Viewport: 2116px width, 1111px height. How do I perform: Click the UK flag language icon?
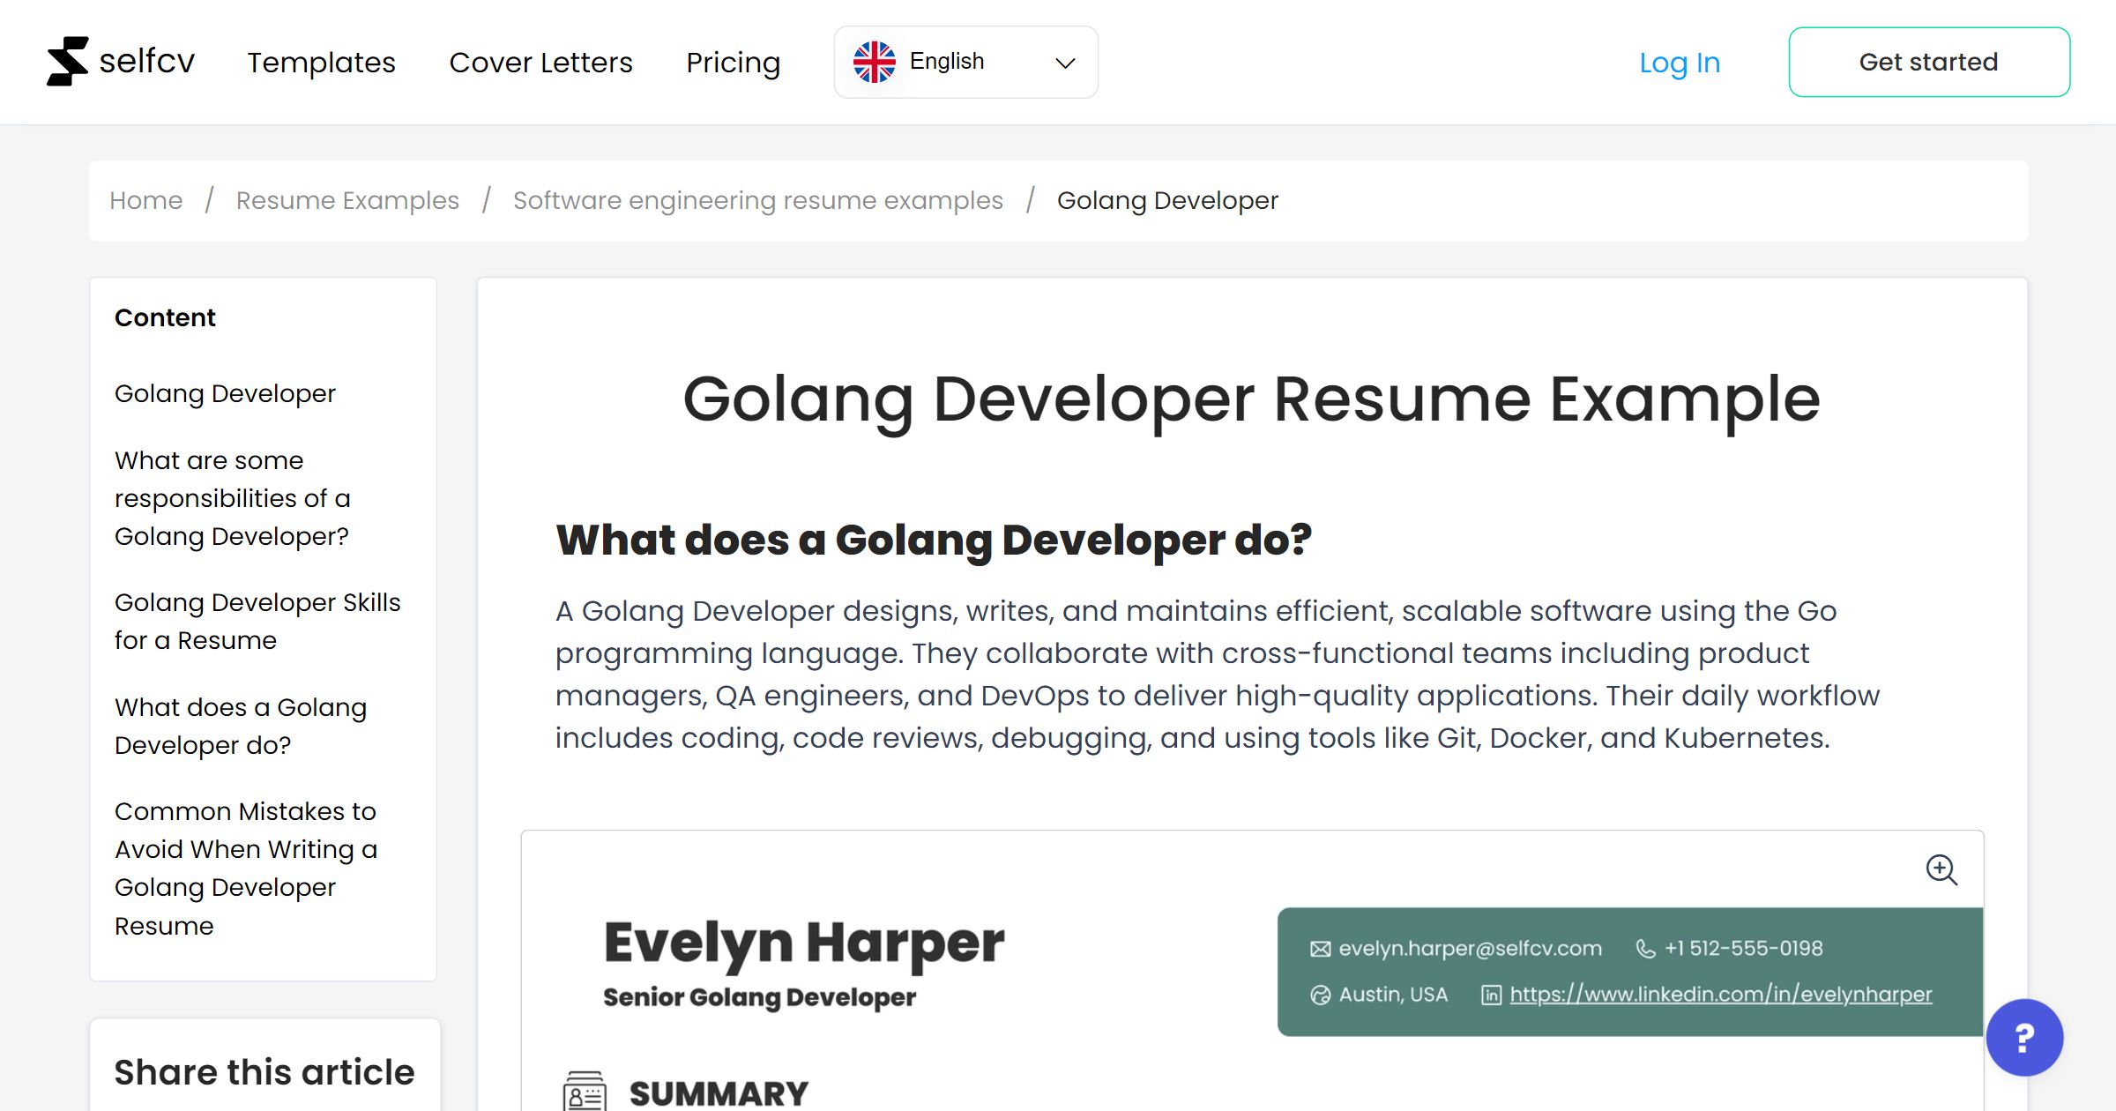click(874, 62)
